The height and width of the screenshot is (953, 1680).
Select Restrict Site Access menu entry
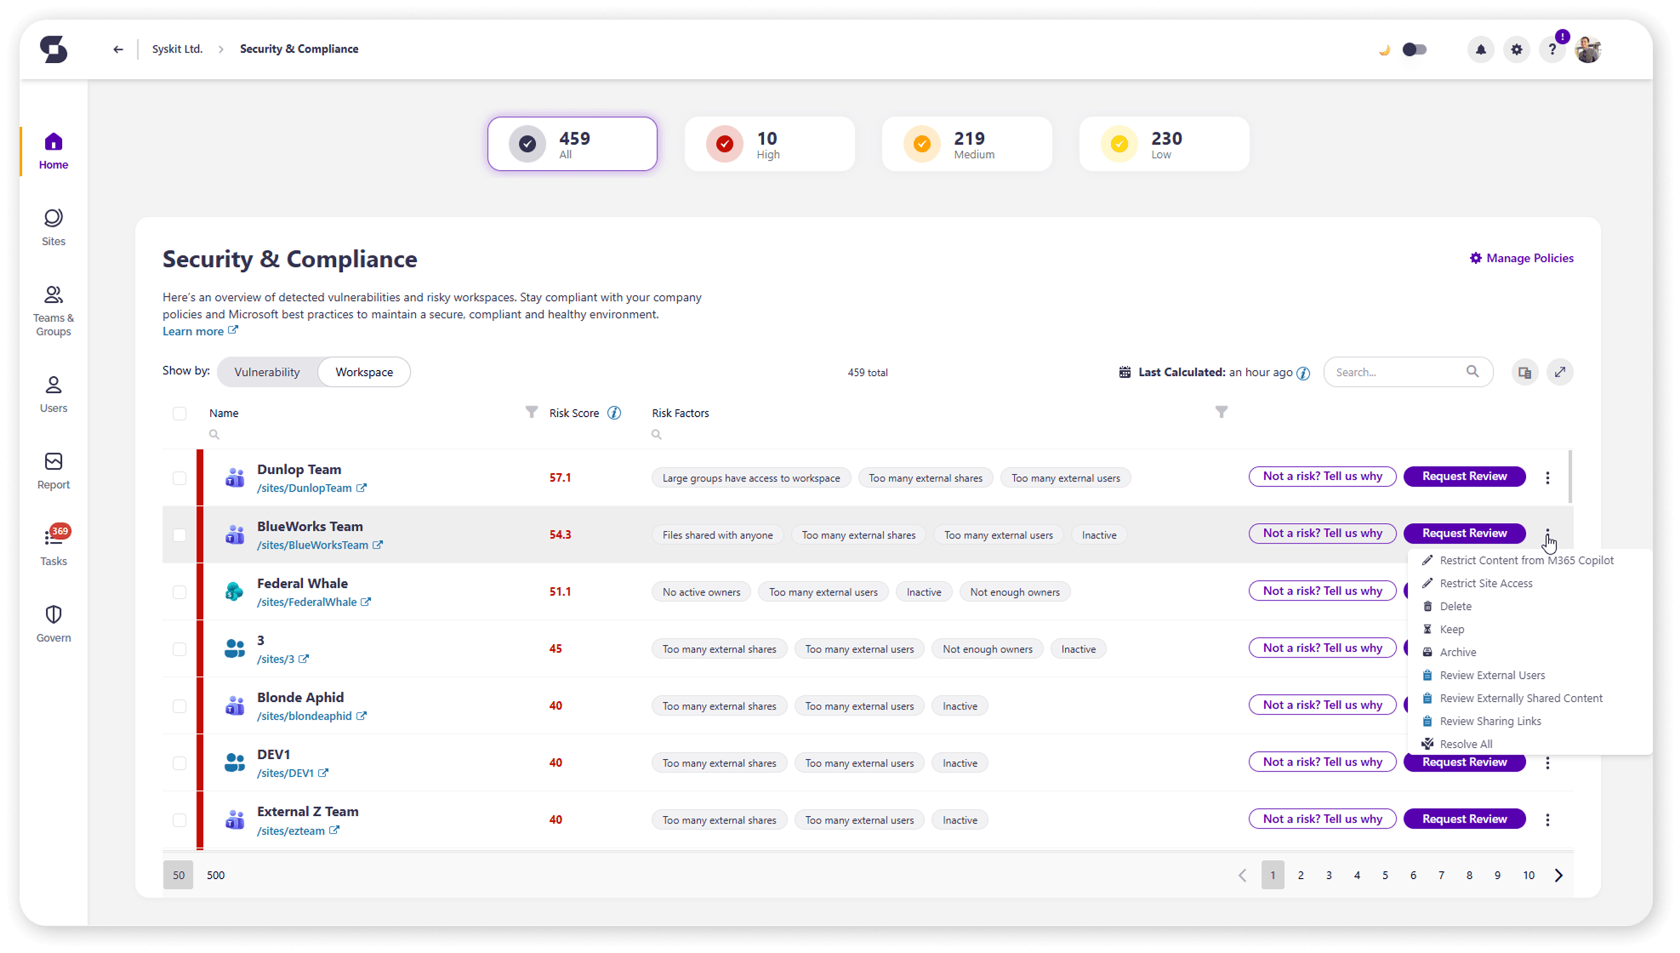tap(1485, 584)
